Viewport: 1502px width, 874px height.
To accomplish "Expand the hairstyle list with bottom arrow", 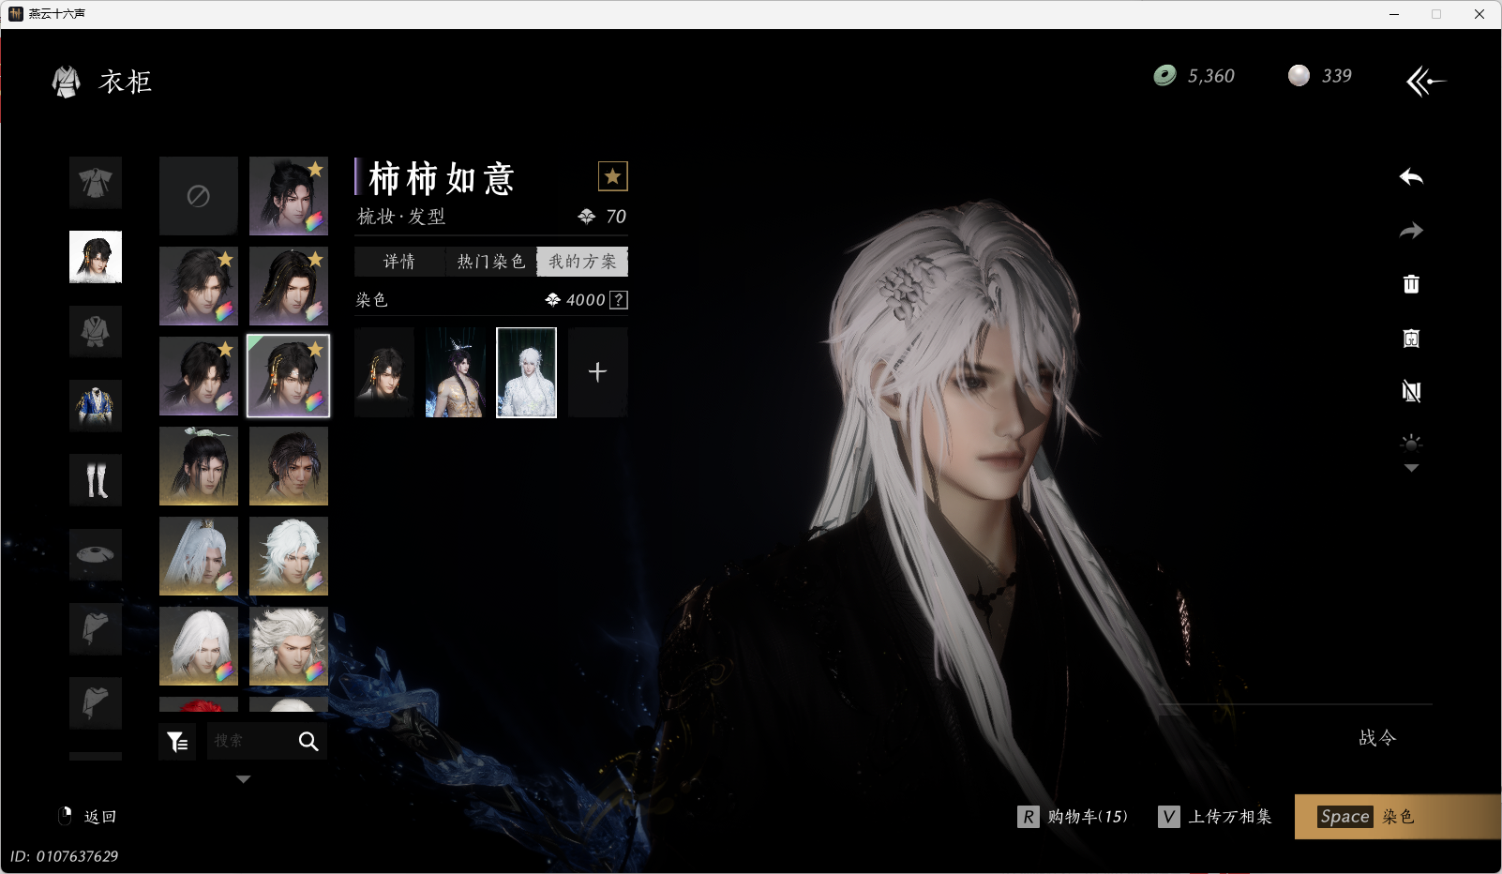I will 243,779.
